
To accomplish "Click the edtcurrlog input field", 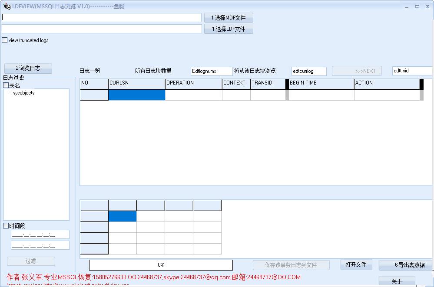I will click(309, 71).
